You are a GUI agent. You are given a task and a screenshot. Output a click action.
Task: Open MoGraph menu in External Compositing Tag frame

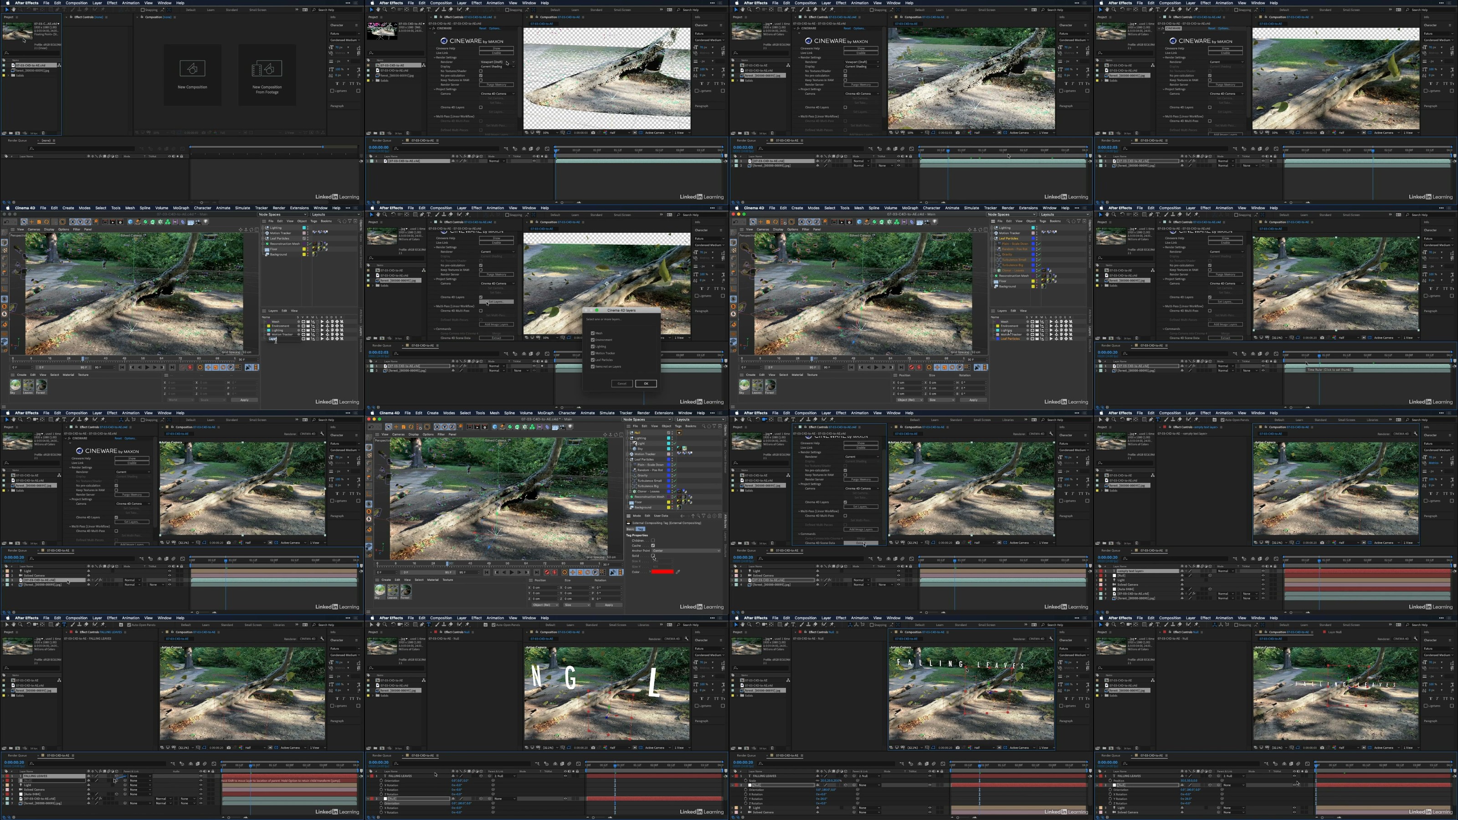click(545, 413)
